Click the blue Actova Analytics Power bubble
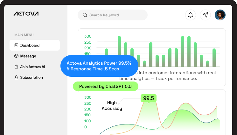237x135 pixels. [99, 66]
